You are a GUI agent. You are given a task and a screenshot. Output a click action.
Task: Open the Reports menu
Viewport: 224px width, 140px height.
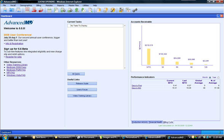(x=61, y=5)
